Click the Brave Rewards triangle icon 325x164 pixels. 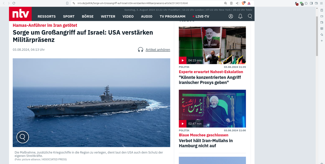(x=249, y=3)
